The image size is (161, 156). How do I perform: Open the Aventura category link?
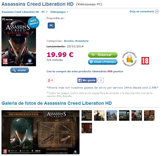[x=82, y=41]
